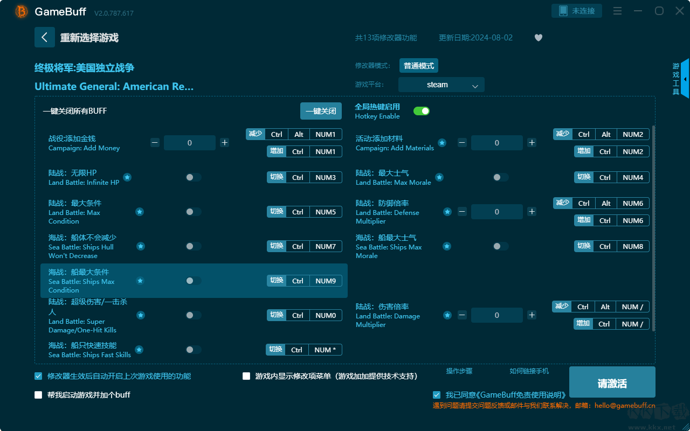Increase Damage Multiplier with plus button
Screen dimensions: 690x431
pyautogui.click(x=532, y=315)
